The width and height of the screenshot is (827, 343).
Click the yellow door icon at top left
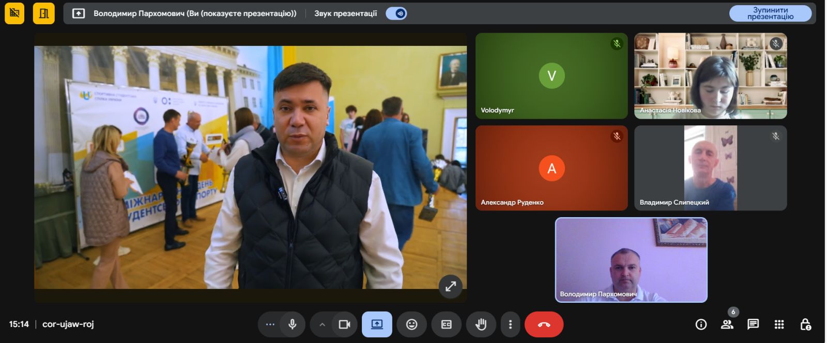tap(44, 13)
